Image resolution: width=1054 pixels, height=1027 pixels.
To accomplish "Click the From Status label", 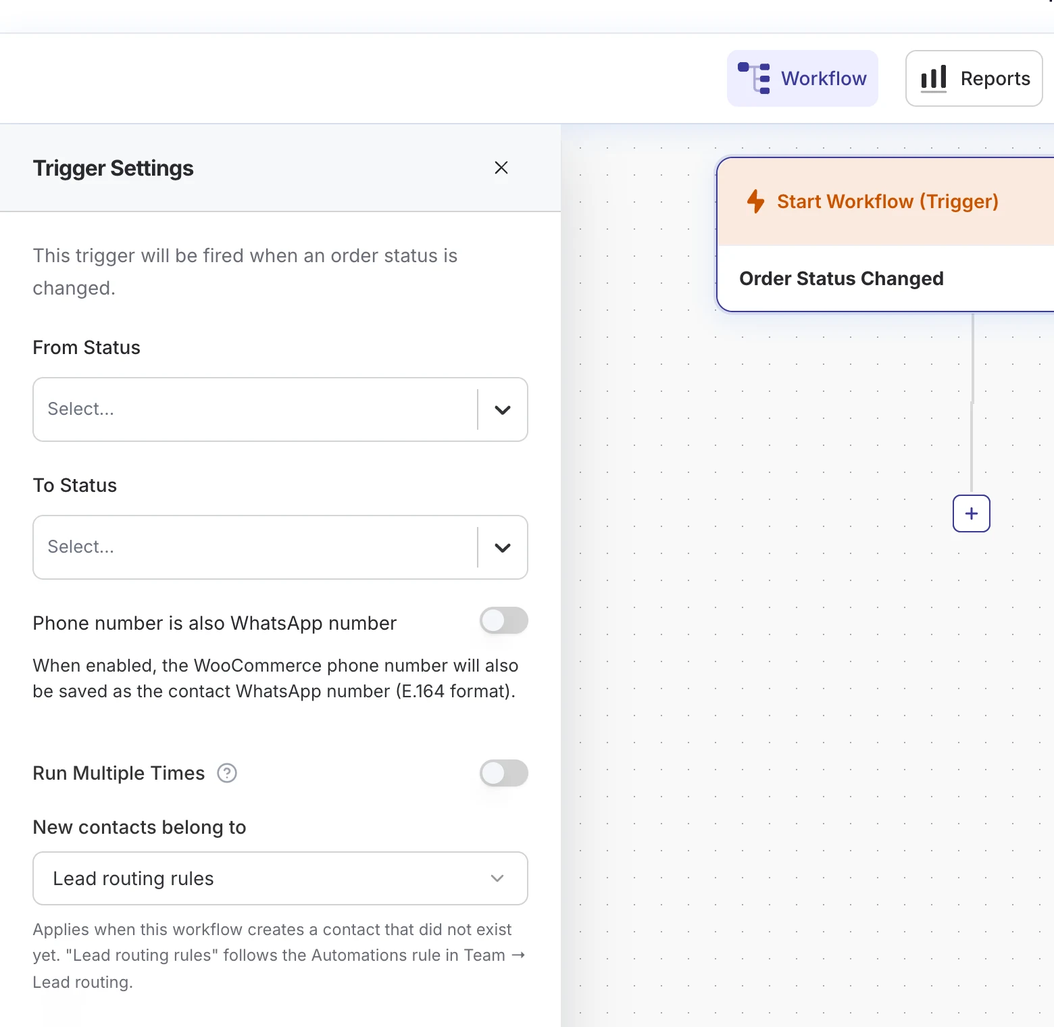I will [x=86, y=347].
